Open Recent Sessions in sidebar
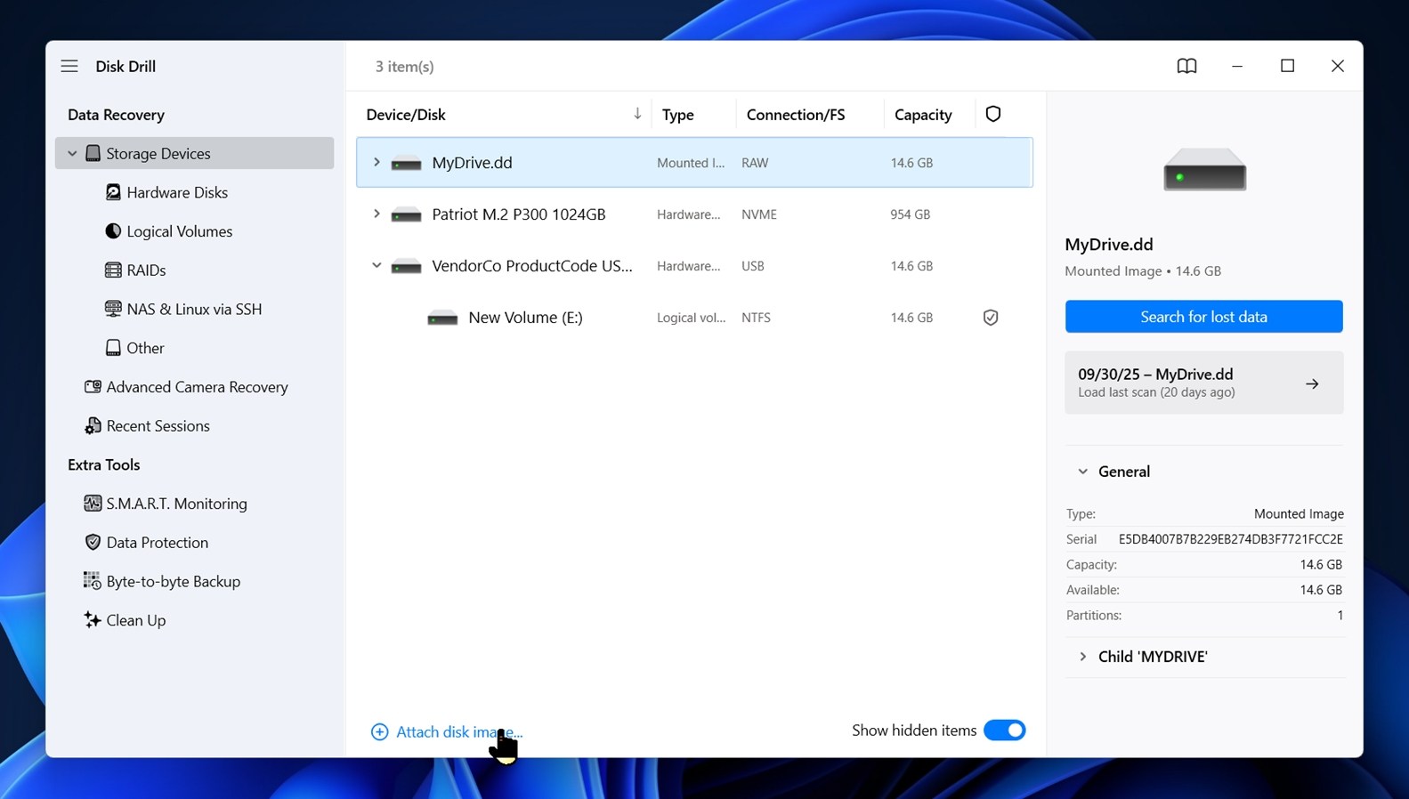1409x799 pixels. tap(158, 426)
